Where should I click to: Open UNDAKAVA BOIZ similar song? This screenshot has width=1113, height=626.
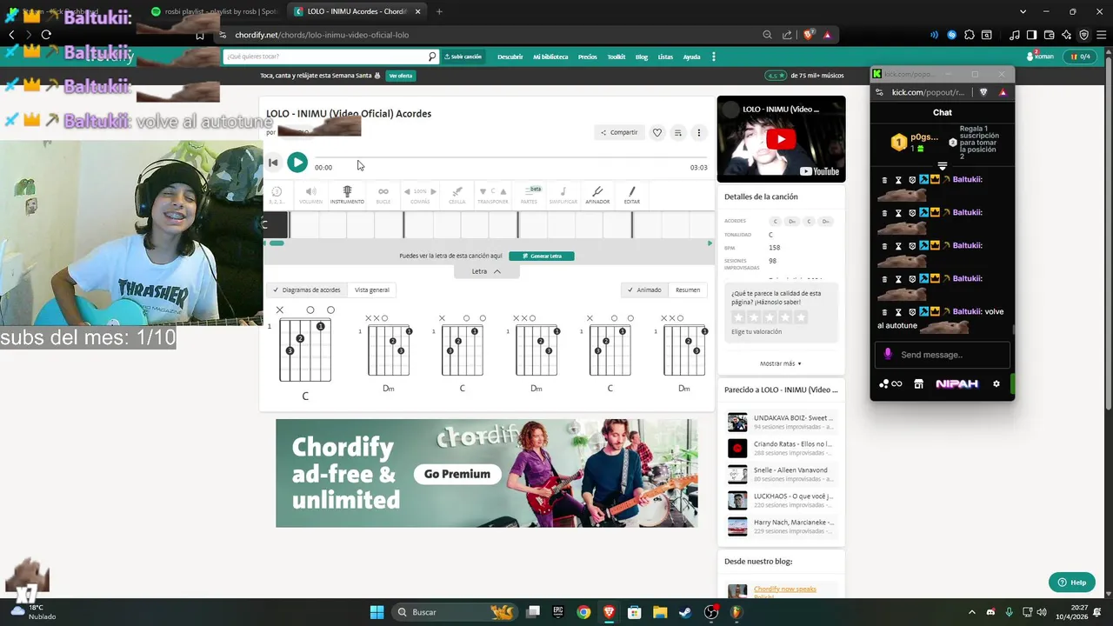782,422
